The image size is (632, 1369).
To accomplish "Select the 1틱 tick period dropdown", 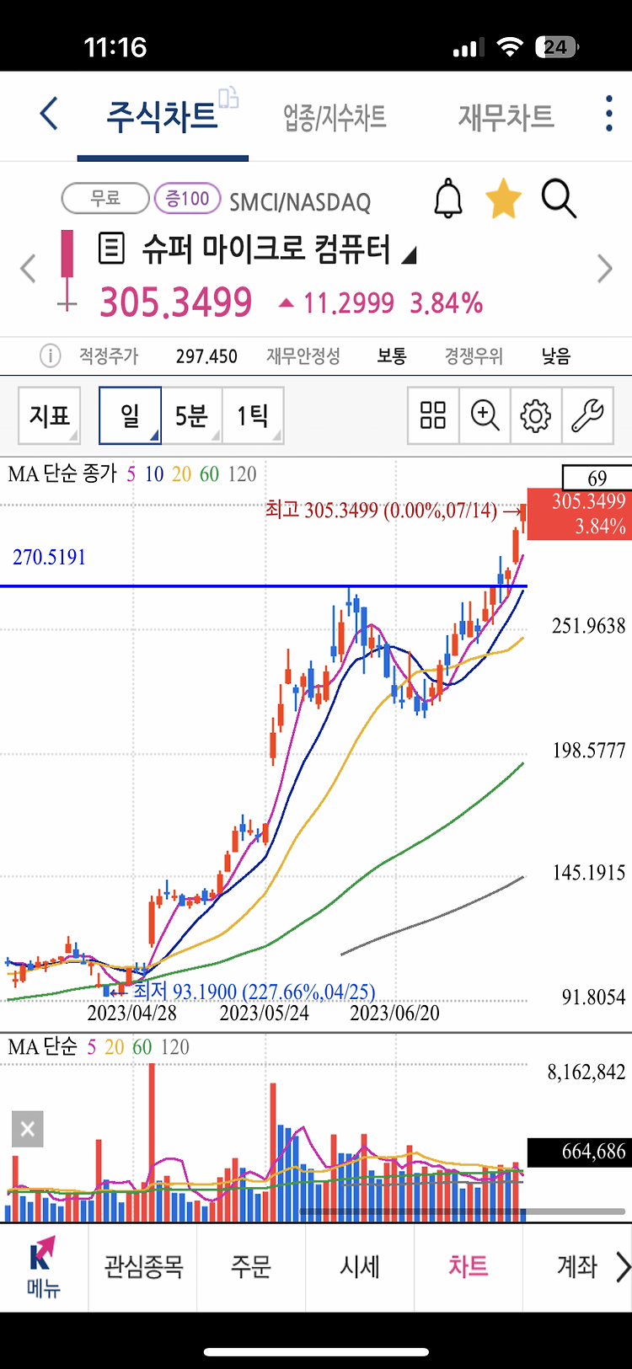I will point(252,415).
